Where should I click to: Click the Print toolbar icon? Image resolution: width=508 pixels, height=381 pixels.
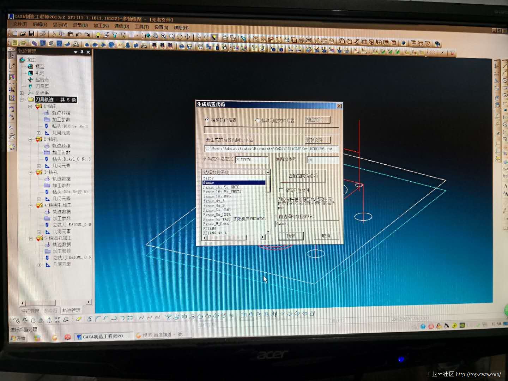[43, 34]
